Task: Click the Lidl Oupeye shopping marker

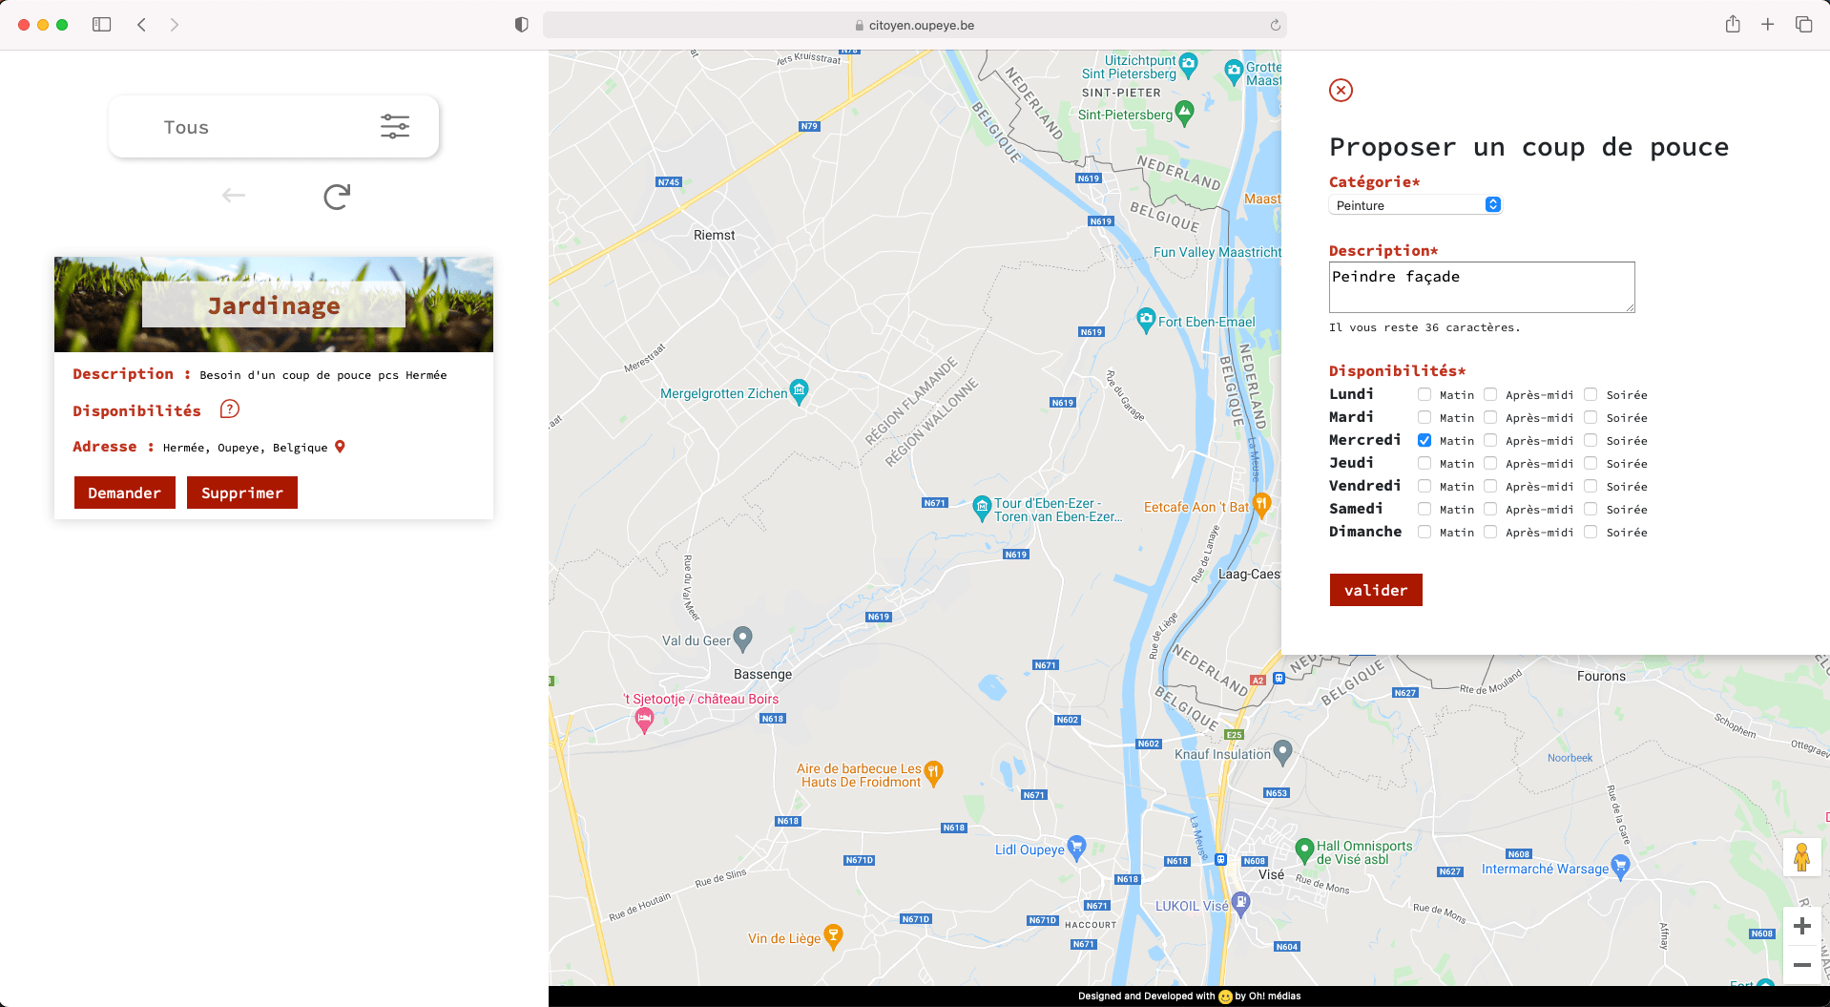Action: (1077, 848)
